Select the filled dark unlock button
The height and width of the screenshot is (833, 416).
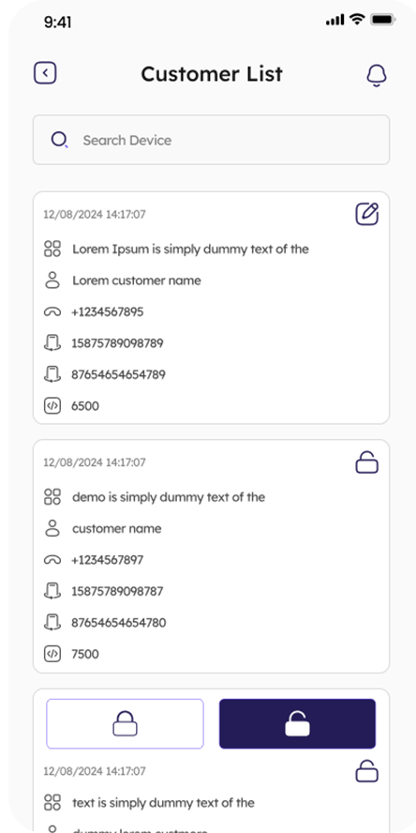pyautogui.click(x=297, y=723)
